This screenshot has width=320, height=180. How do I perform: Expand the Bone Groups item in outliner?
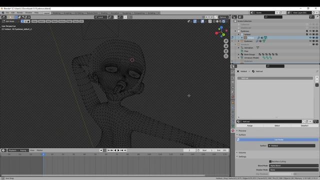coord(238,54)
